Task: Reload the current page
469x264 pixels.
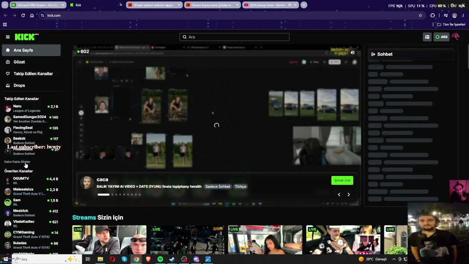Action: 23,15
